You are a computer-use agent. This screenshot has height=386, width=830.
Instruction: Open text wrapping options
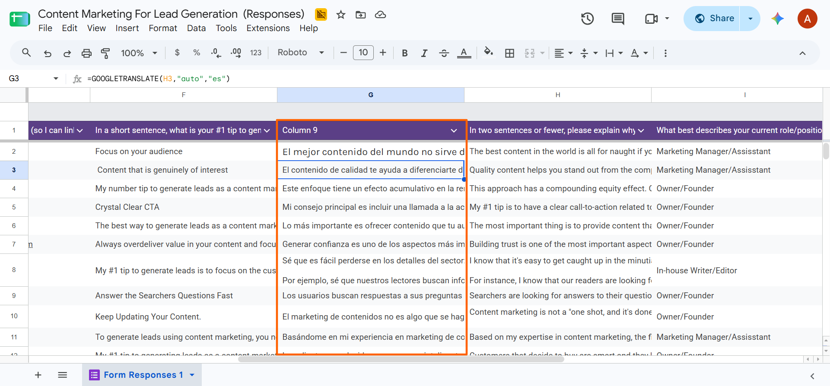point(614,53)
